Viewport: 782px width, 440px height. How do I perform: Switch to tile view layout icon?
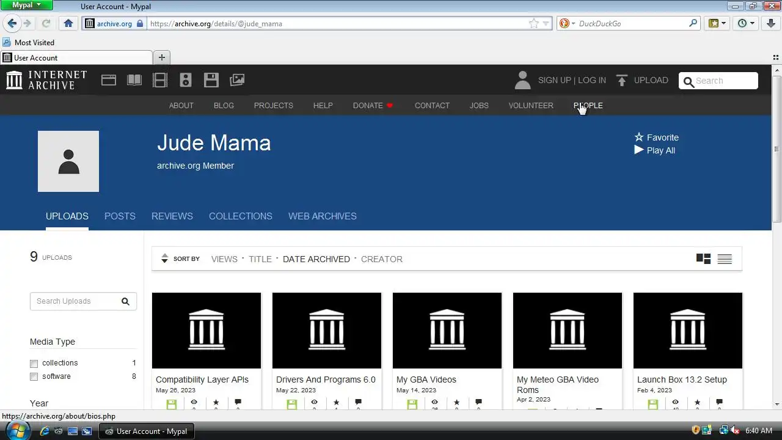pyautogui.click(x=703, y=259)
